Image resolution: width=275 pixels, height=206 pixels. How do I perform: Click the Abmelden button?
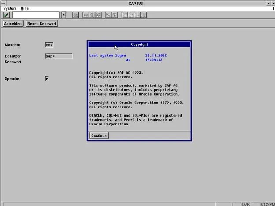tap(13, 24)
